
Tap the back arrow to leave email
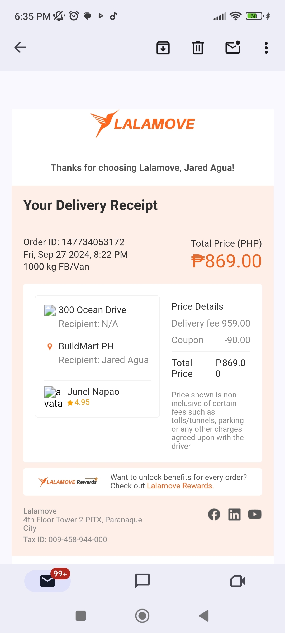pos(20,47)
